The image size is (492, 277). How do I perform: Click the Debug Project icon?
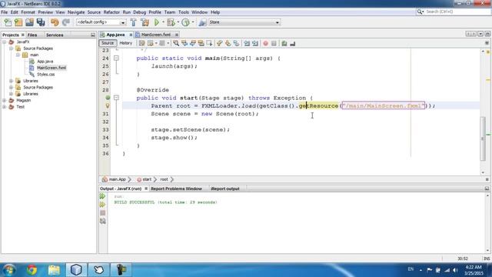click(171, 22)
